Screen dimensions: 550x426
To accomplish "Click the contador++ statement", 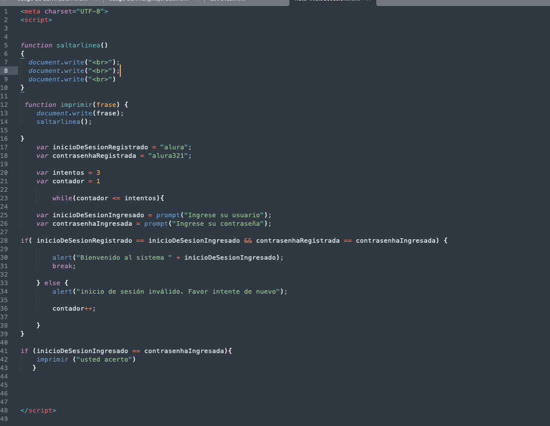I will coord(74,309).
